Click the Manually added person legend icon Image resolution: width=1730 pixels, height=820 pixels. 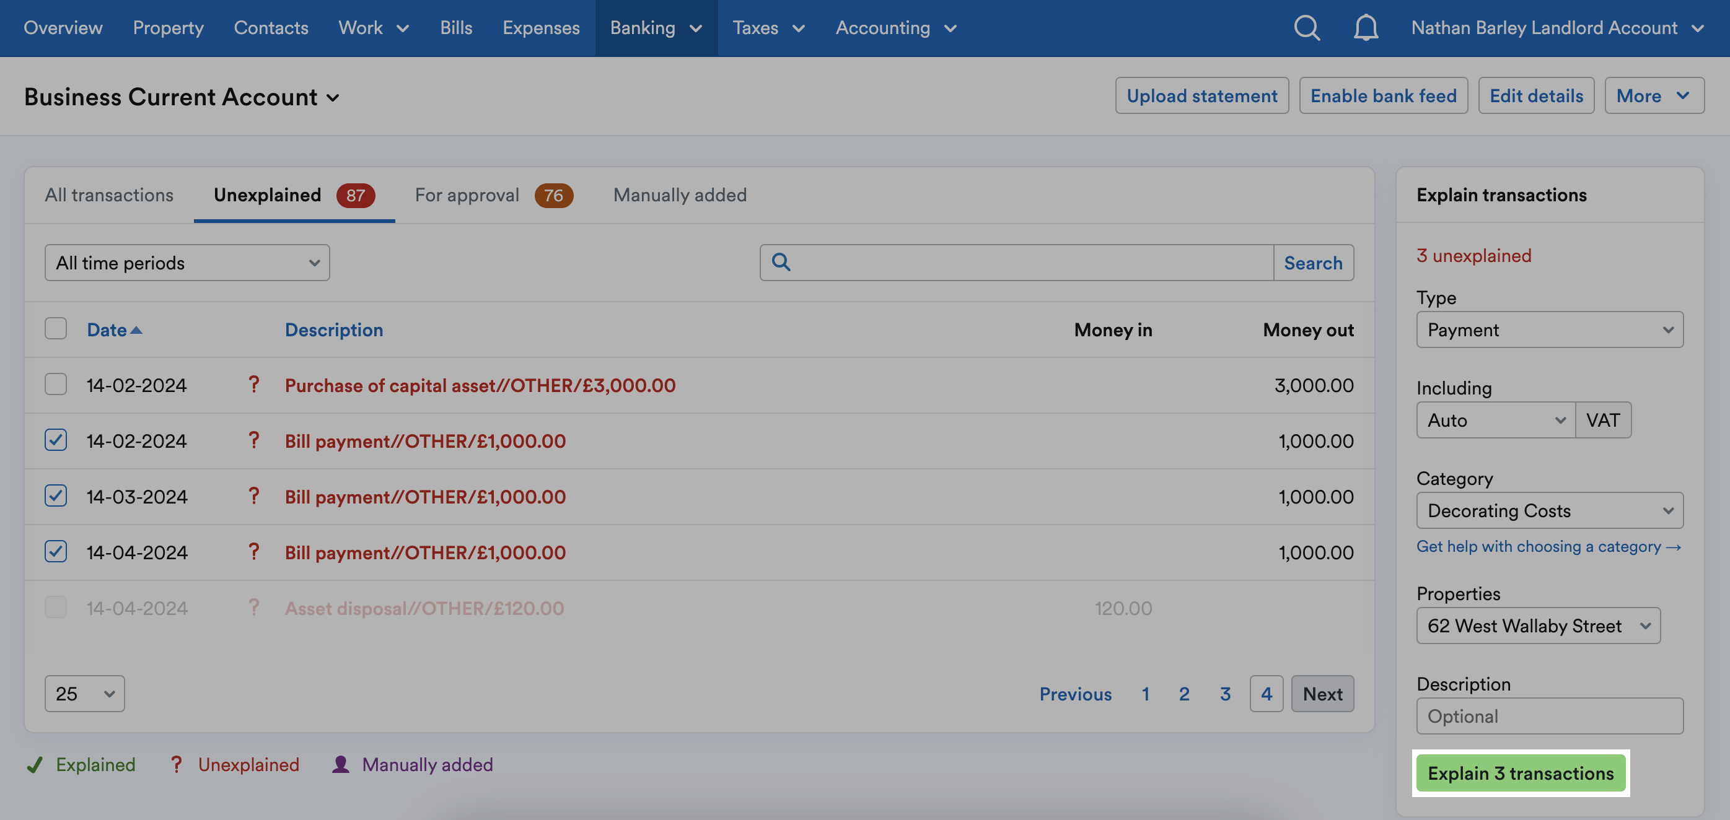click(341, 764)
